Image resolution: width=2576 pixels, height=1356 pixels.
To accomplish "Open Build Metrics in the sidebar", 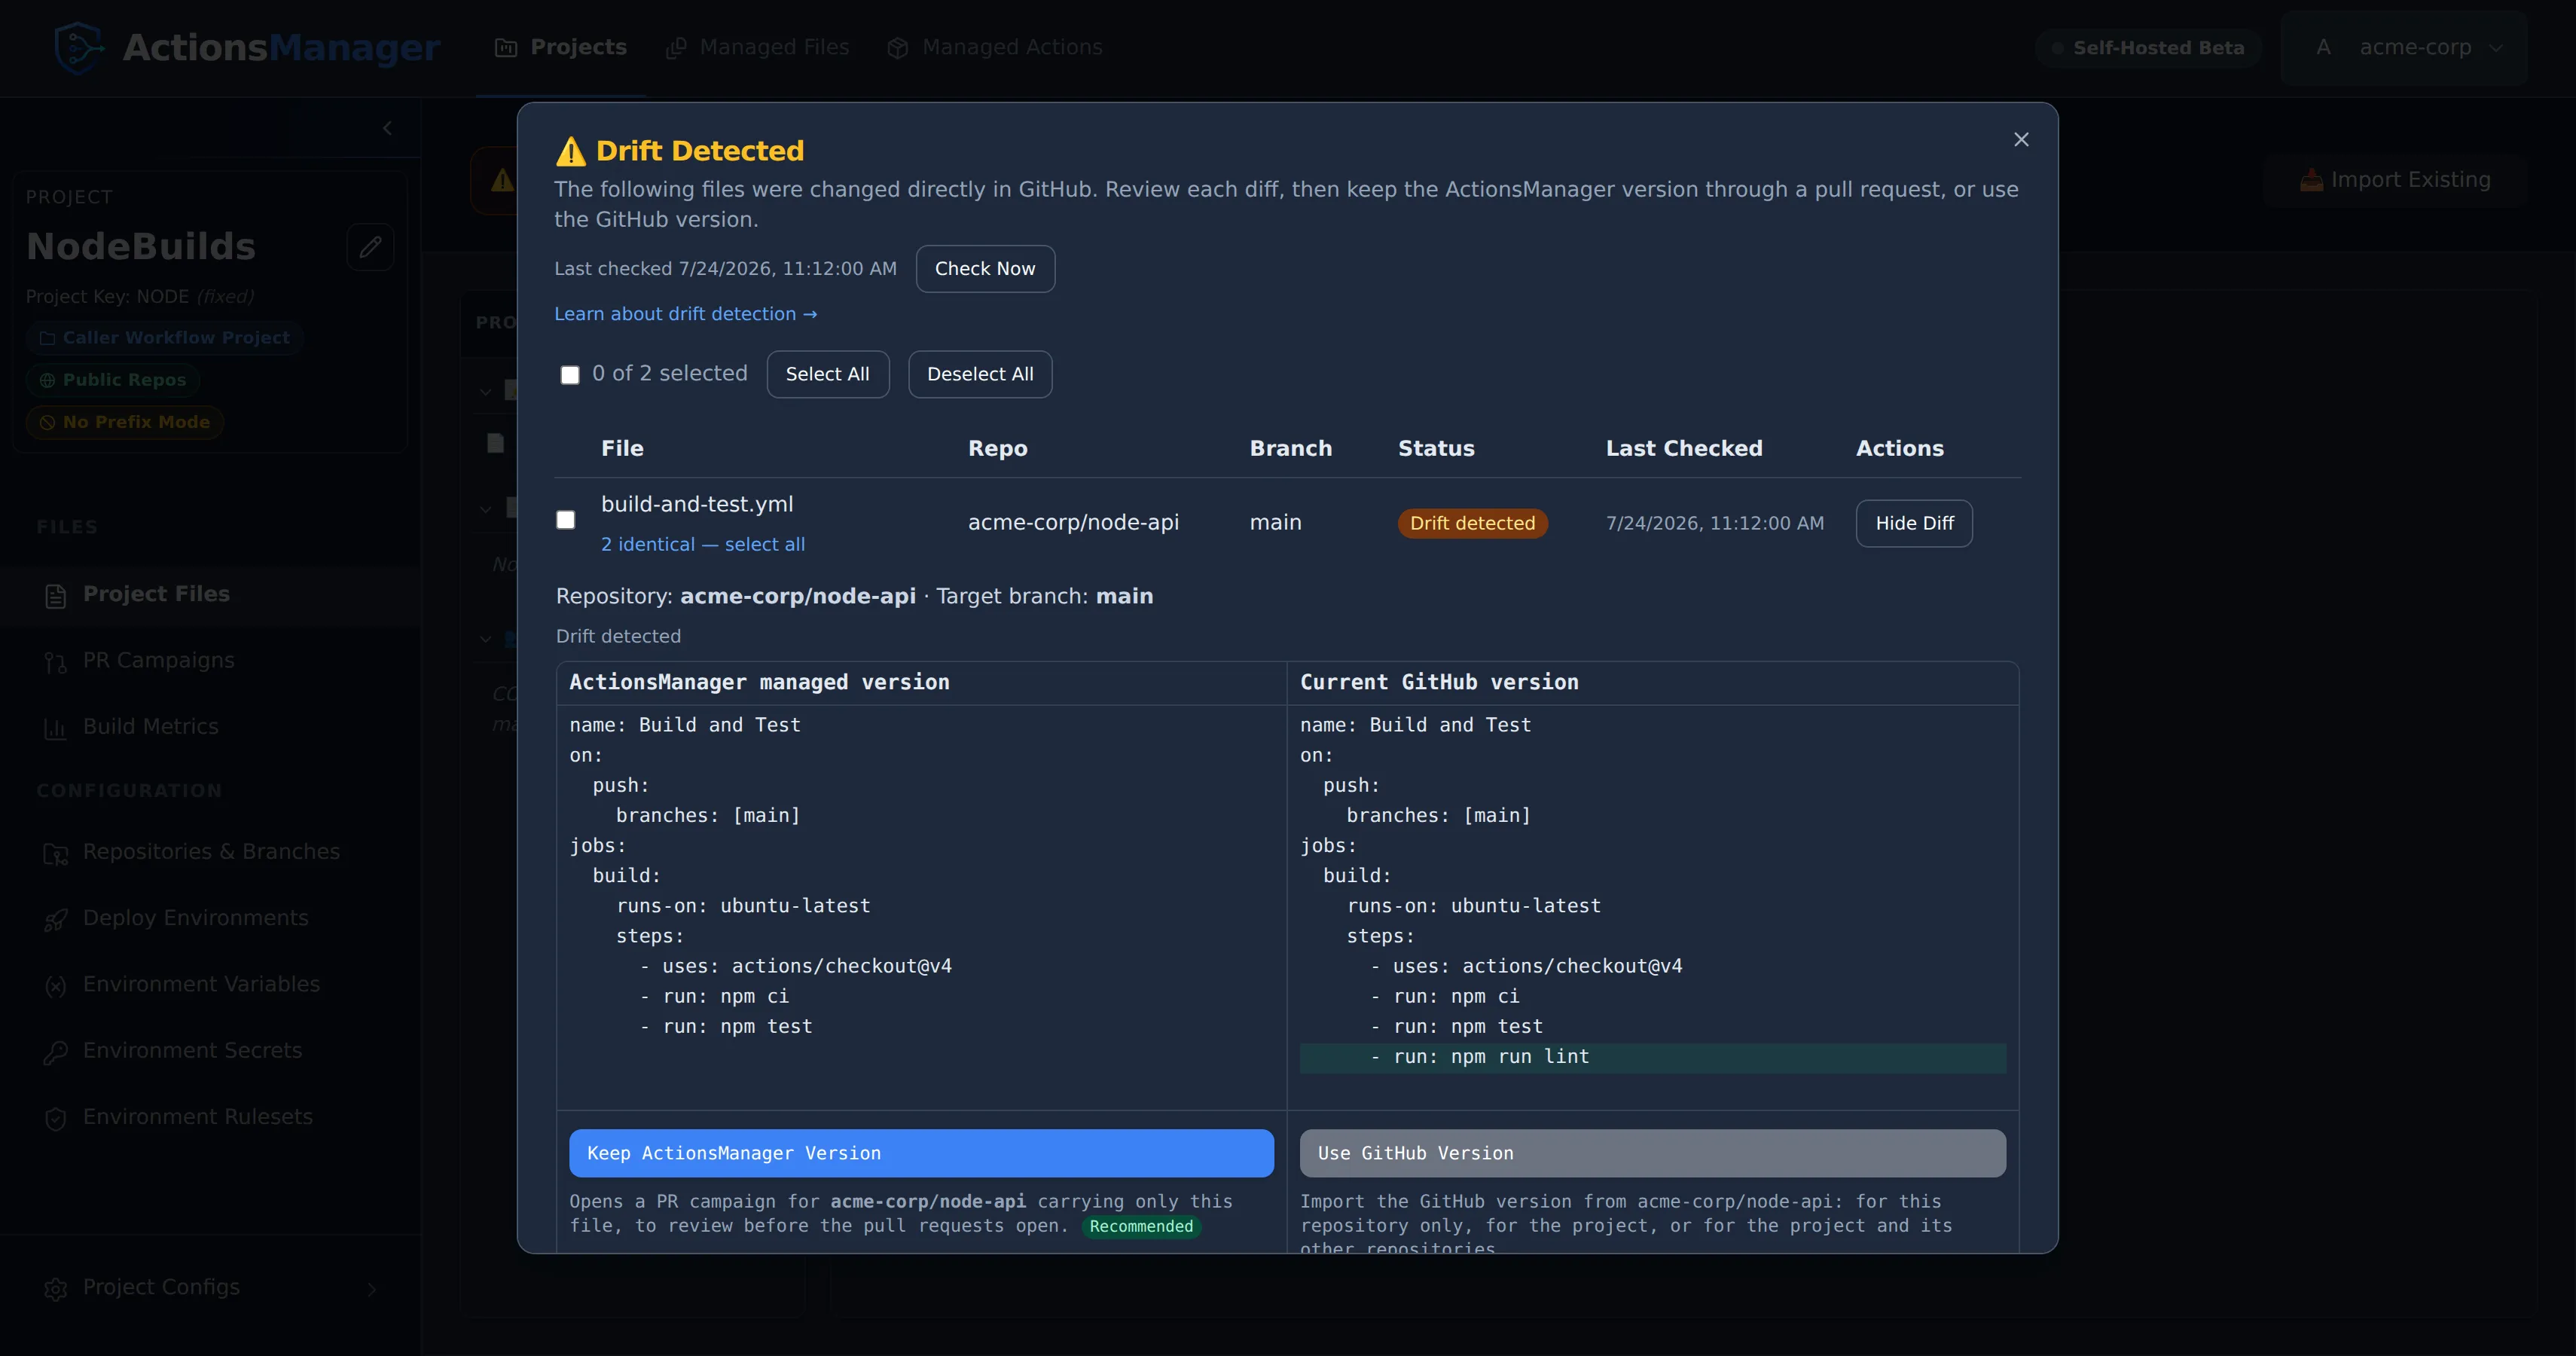I will coord(210,727).
